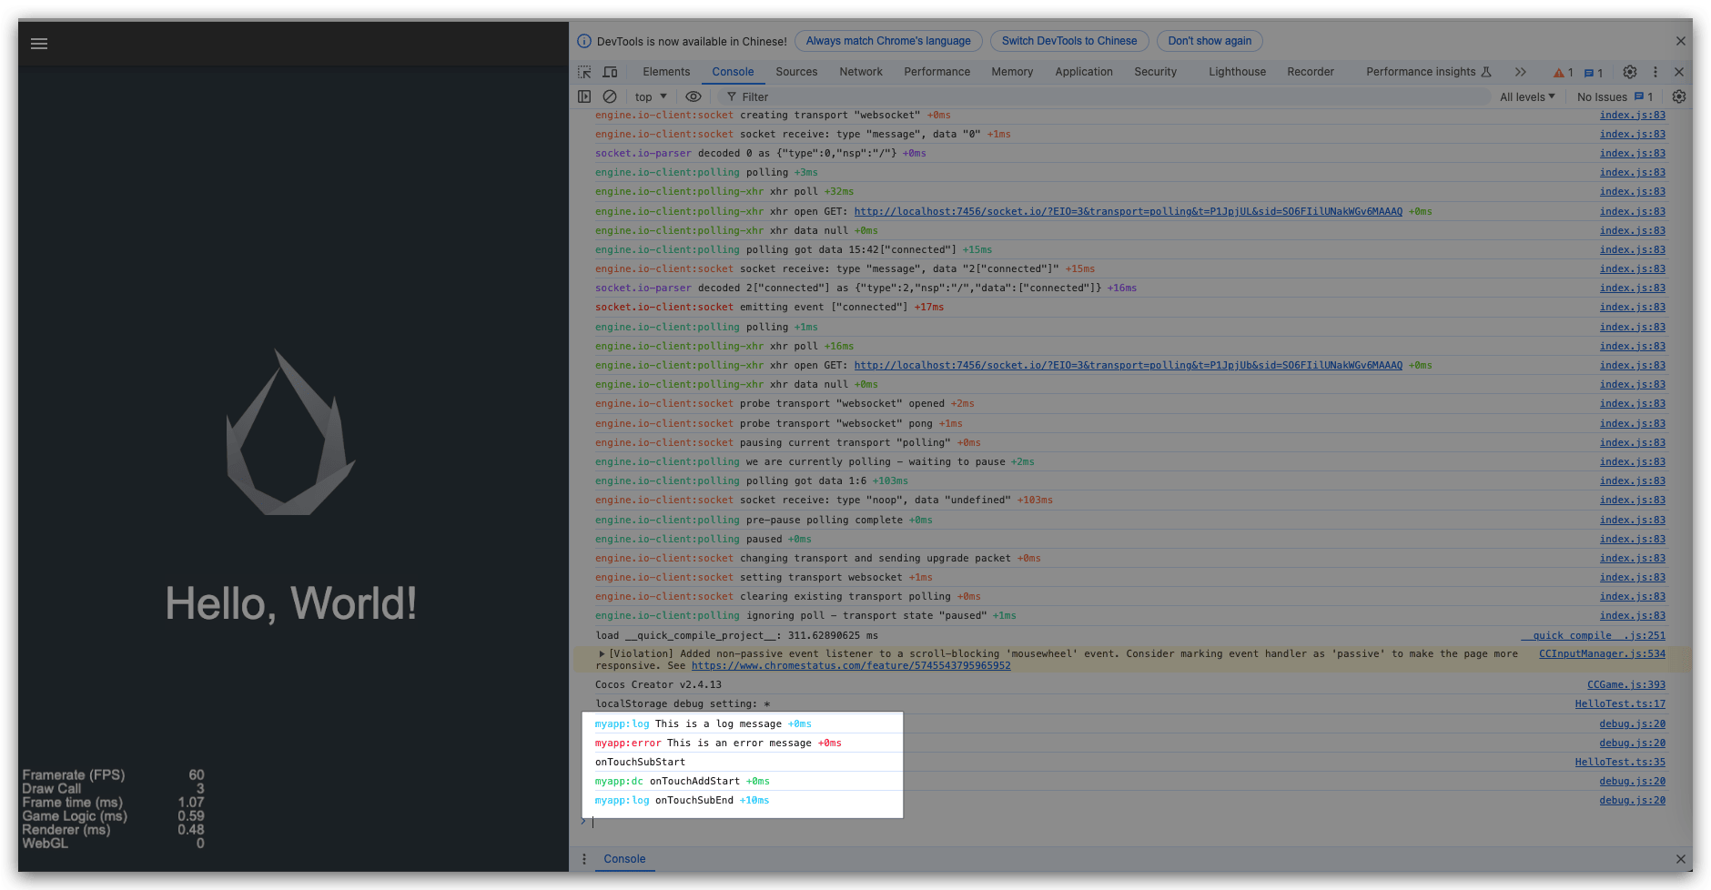Click the Cocos logo in preview
1711x890 pixels.
pos(290,432)
